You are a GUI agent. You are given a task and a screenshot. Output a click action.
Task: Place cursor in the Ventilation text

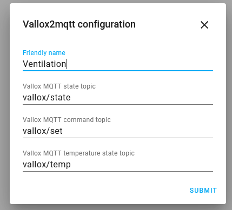(44, 64)
